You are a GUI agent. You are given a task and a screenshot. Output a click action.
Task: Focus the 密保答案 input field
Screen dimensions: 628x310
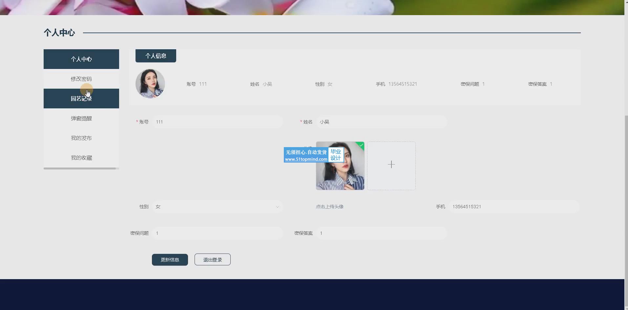[x=381, y=233]
